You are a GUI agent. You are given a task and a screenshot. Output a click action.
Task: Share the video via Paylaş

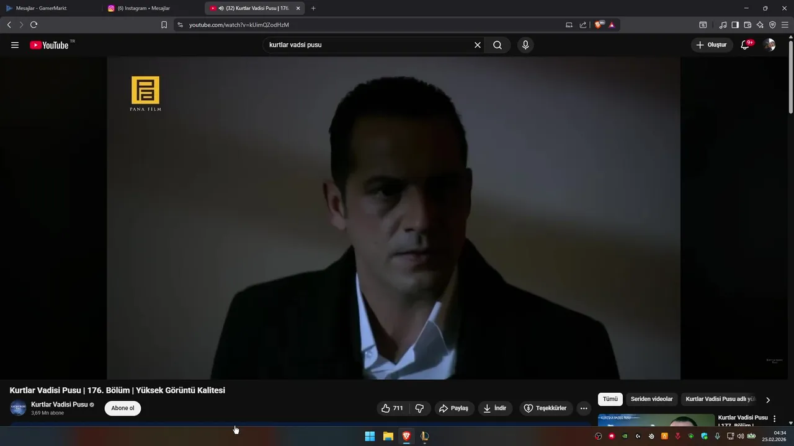point(454,408)
